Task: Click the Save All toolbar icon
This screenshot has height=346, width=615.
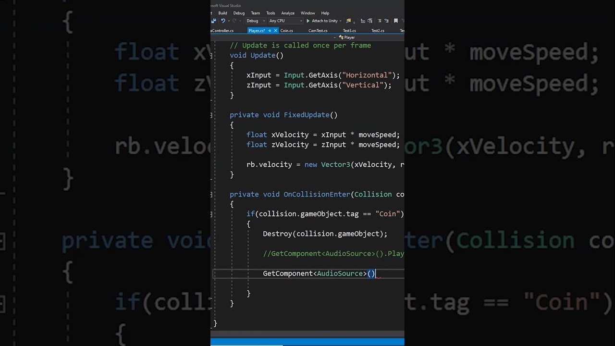Action: (x=213, y=21)
